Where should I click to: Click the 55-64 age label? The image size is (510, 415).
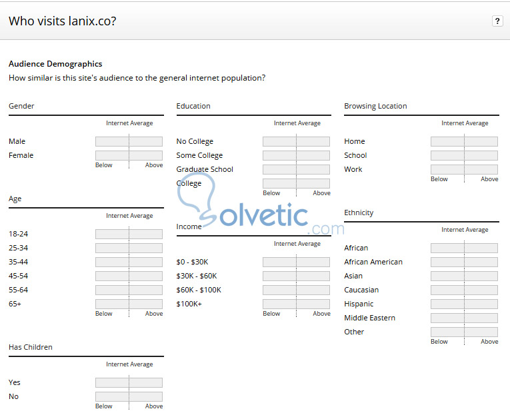18,290
